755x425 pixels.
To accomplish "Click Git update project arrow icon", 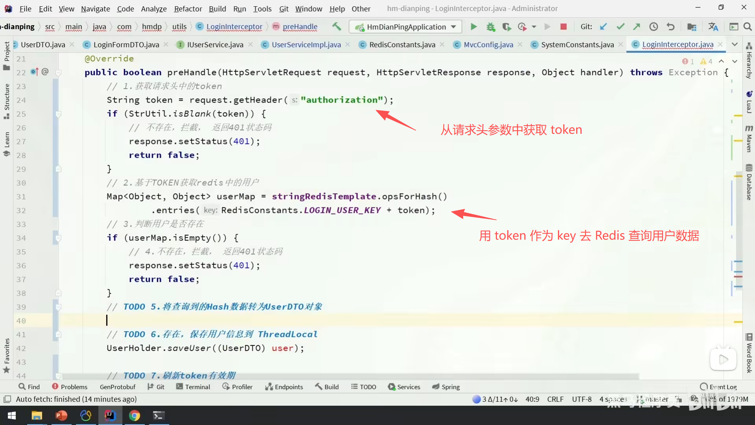I will point(603,27).
